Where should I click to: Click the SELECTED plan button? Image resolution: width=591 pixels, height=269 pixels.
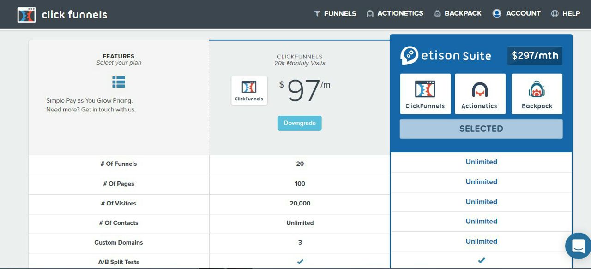pos(481,129)
